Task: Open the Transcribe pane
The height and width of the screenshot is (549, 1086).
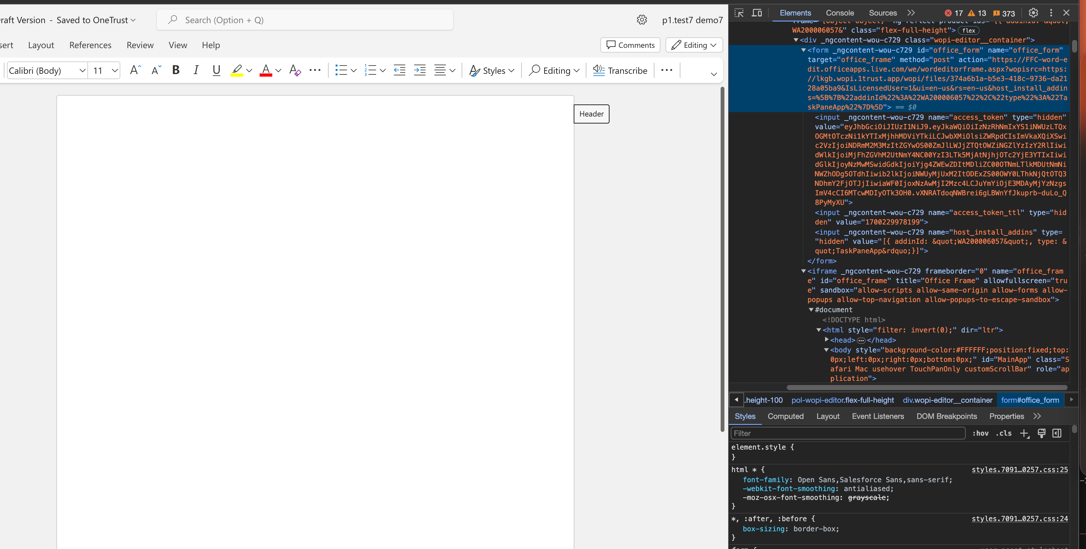Action: (620, 70)
